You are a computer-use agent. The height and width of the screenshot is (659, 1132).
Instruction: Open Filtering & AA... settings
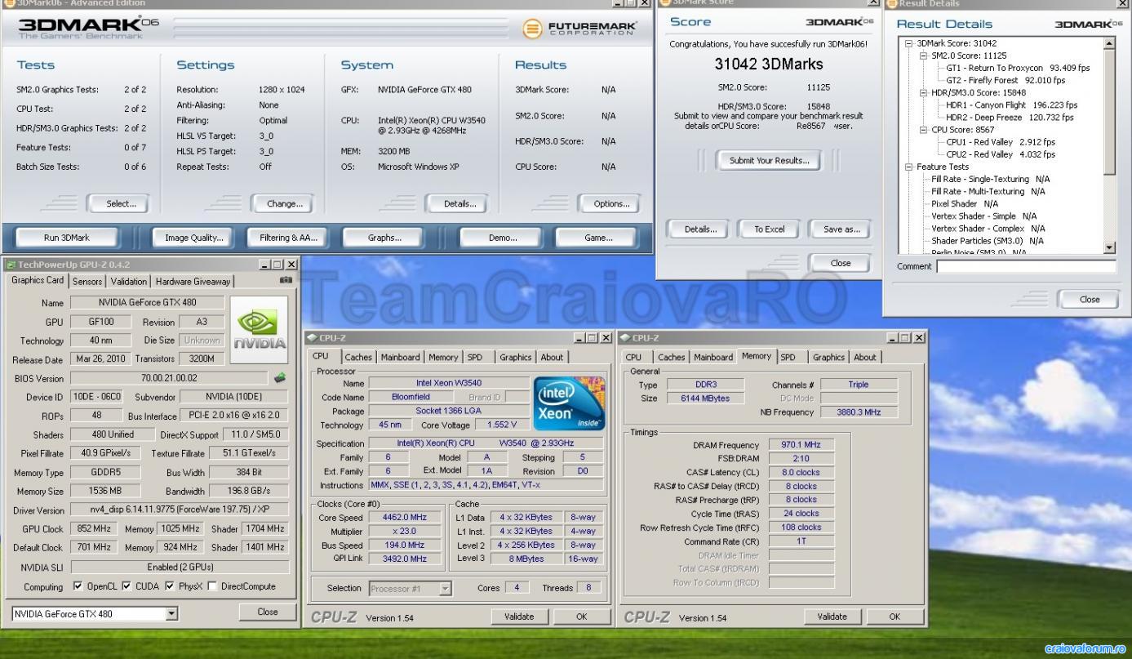click(x=287, y=238)
